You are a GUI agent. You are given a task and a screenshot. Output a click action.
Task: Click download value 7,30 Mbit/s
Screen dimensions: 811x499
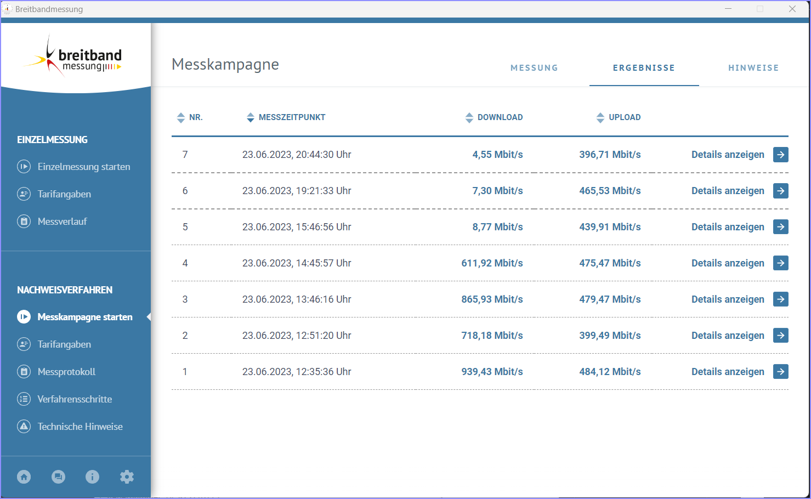[x=497, y=191]
